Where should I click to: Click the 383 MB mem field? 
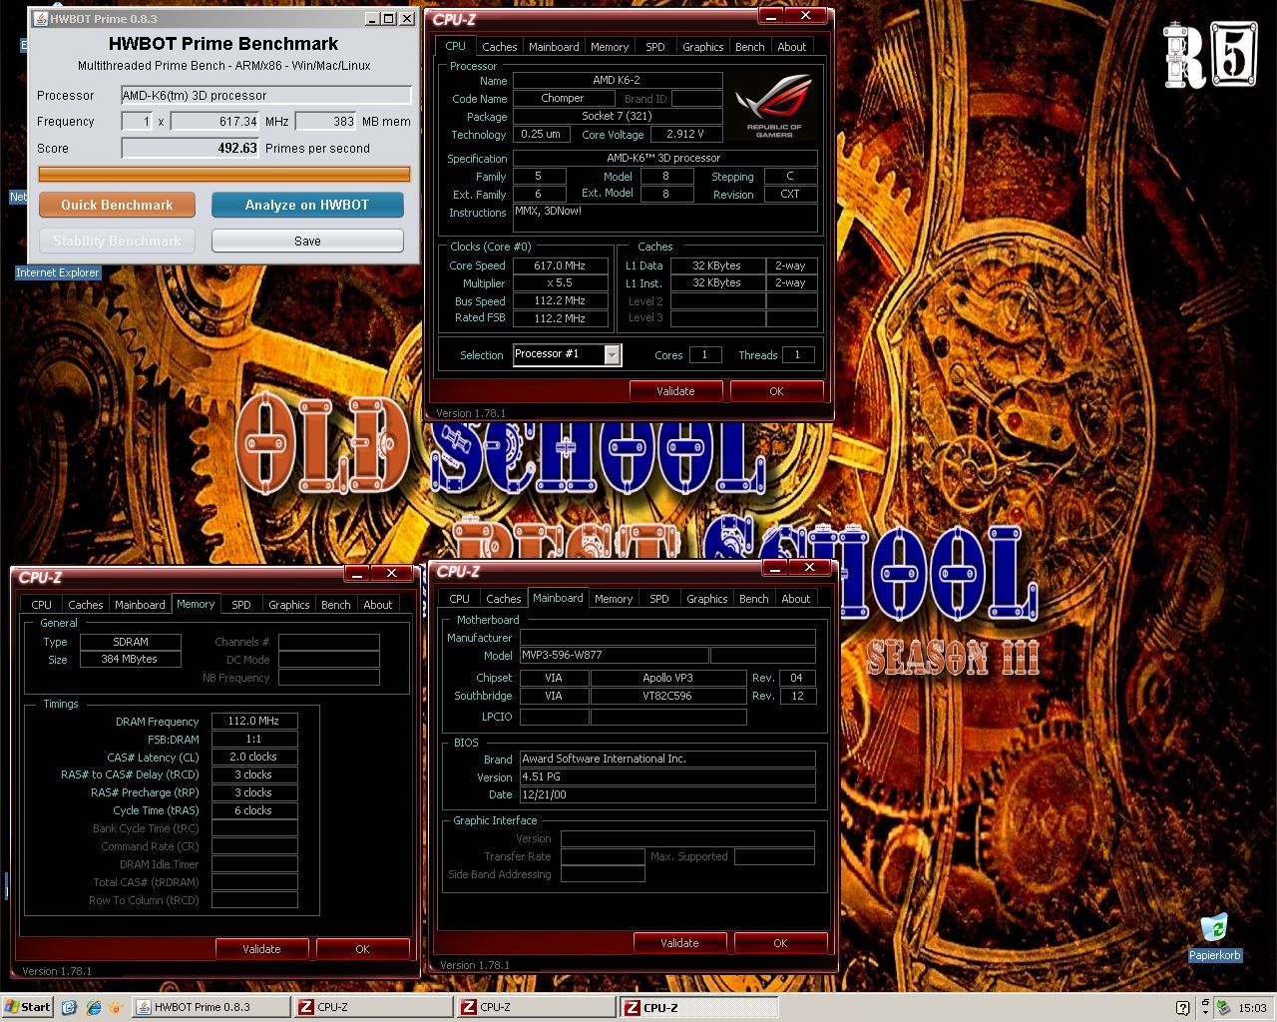[325, 122]
